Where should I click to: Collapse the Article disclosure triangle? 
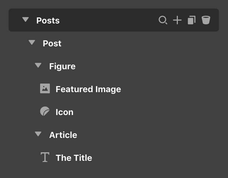(x=38, y=134)
